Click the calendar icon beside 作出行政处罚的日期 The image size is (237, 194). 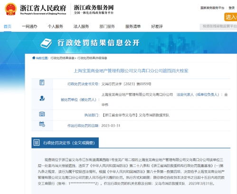[42, 124]
